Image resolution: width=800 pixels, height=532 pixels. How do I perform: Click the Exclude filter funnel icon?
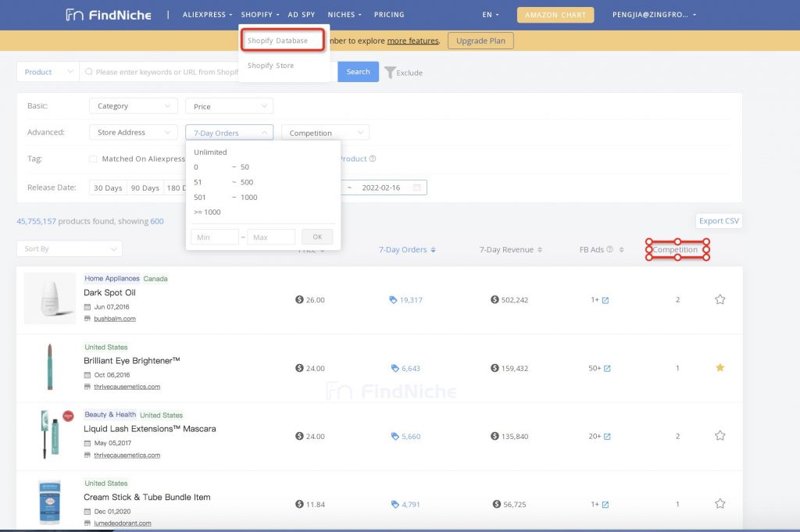click(390, 73)
